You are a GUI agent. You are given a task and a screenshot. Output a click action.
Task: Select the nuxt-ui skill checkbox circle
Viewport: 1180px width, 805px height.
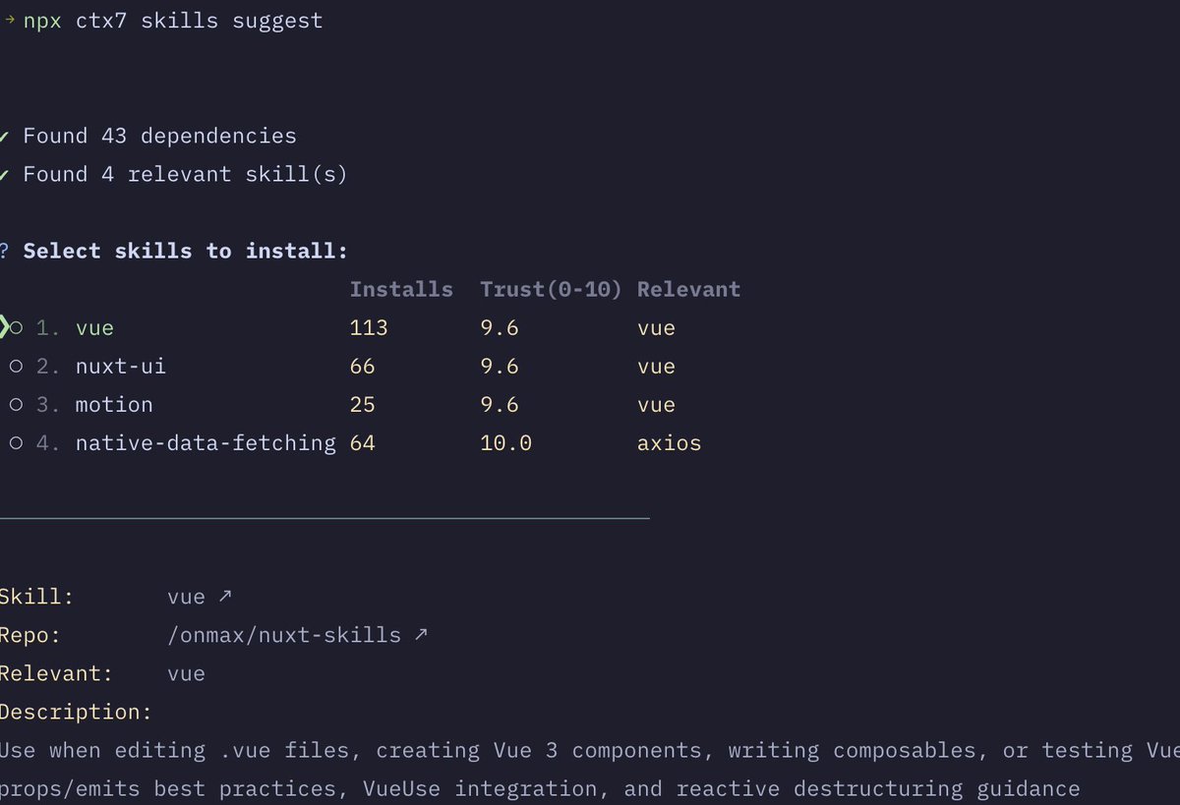(x=17, y=366)
